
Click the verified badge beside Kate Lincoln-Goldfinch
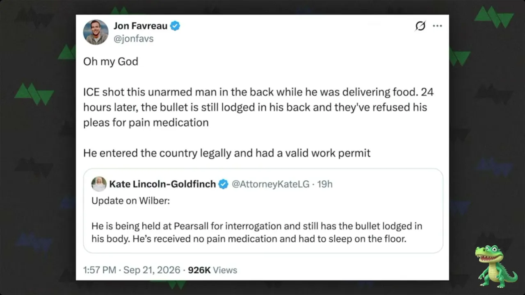click(x=223, y=184)
